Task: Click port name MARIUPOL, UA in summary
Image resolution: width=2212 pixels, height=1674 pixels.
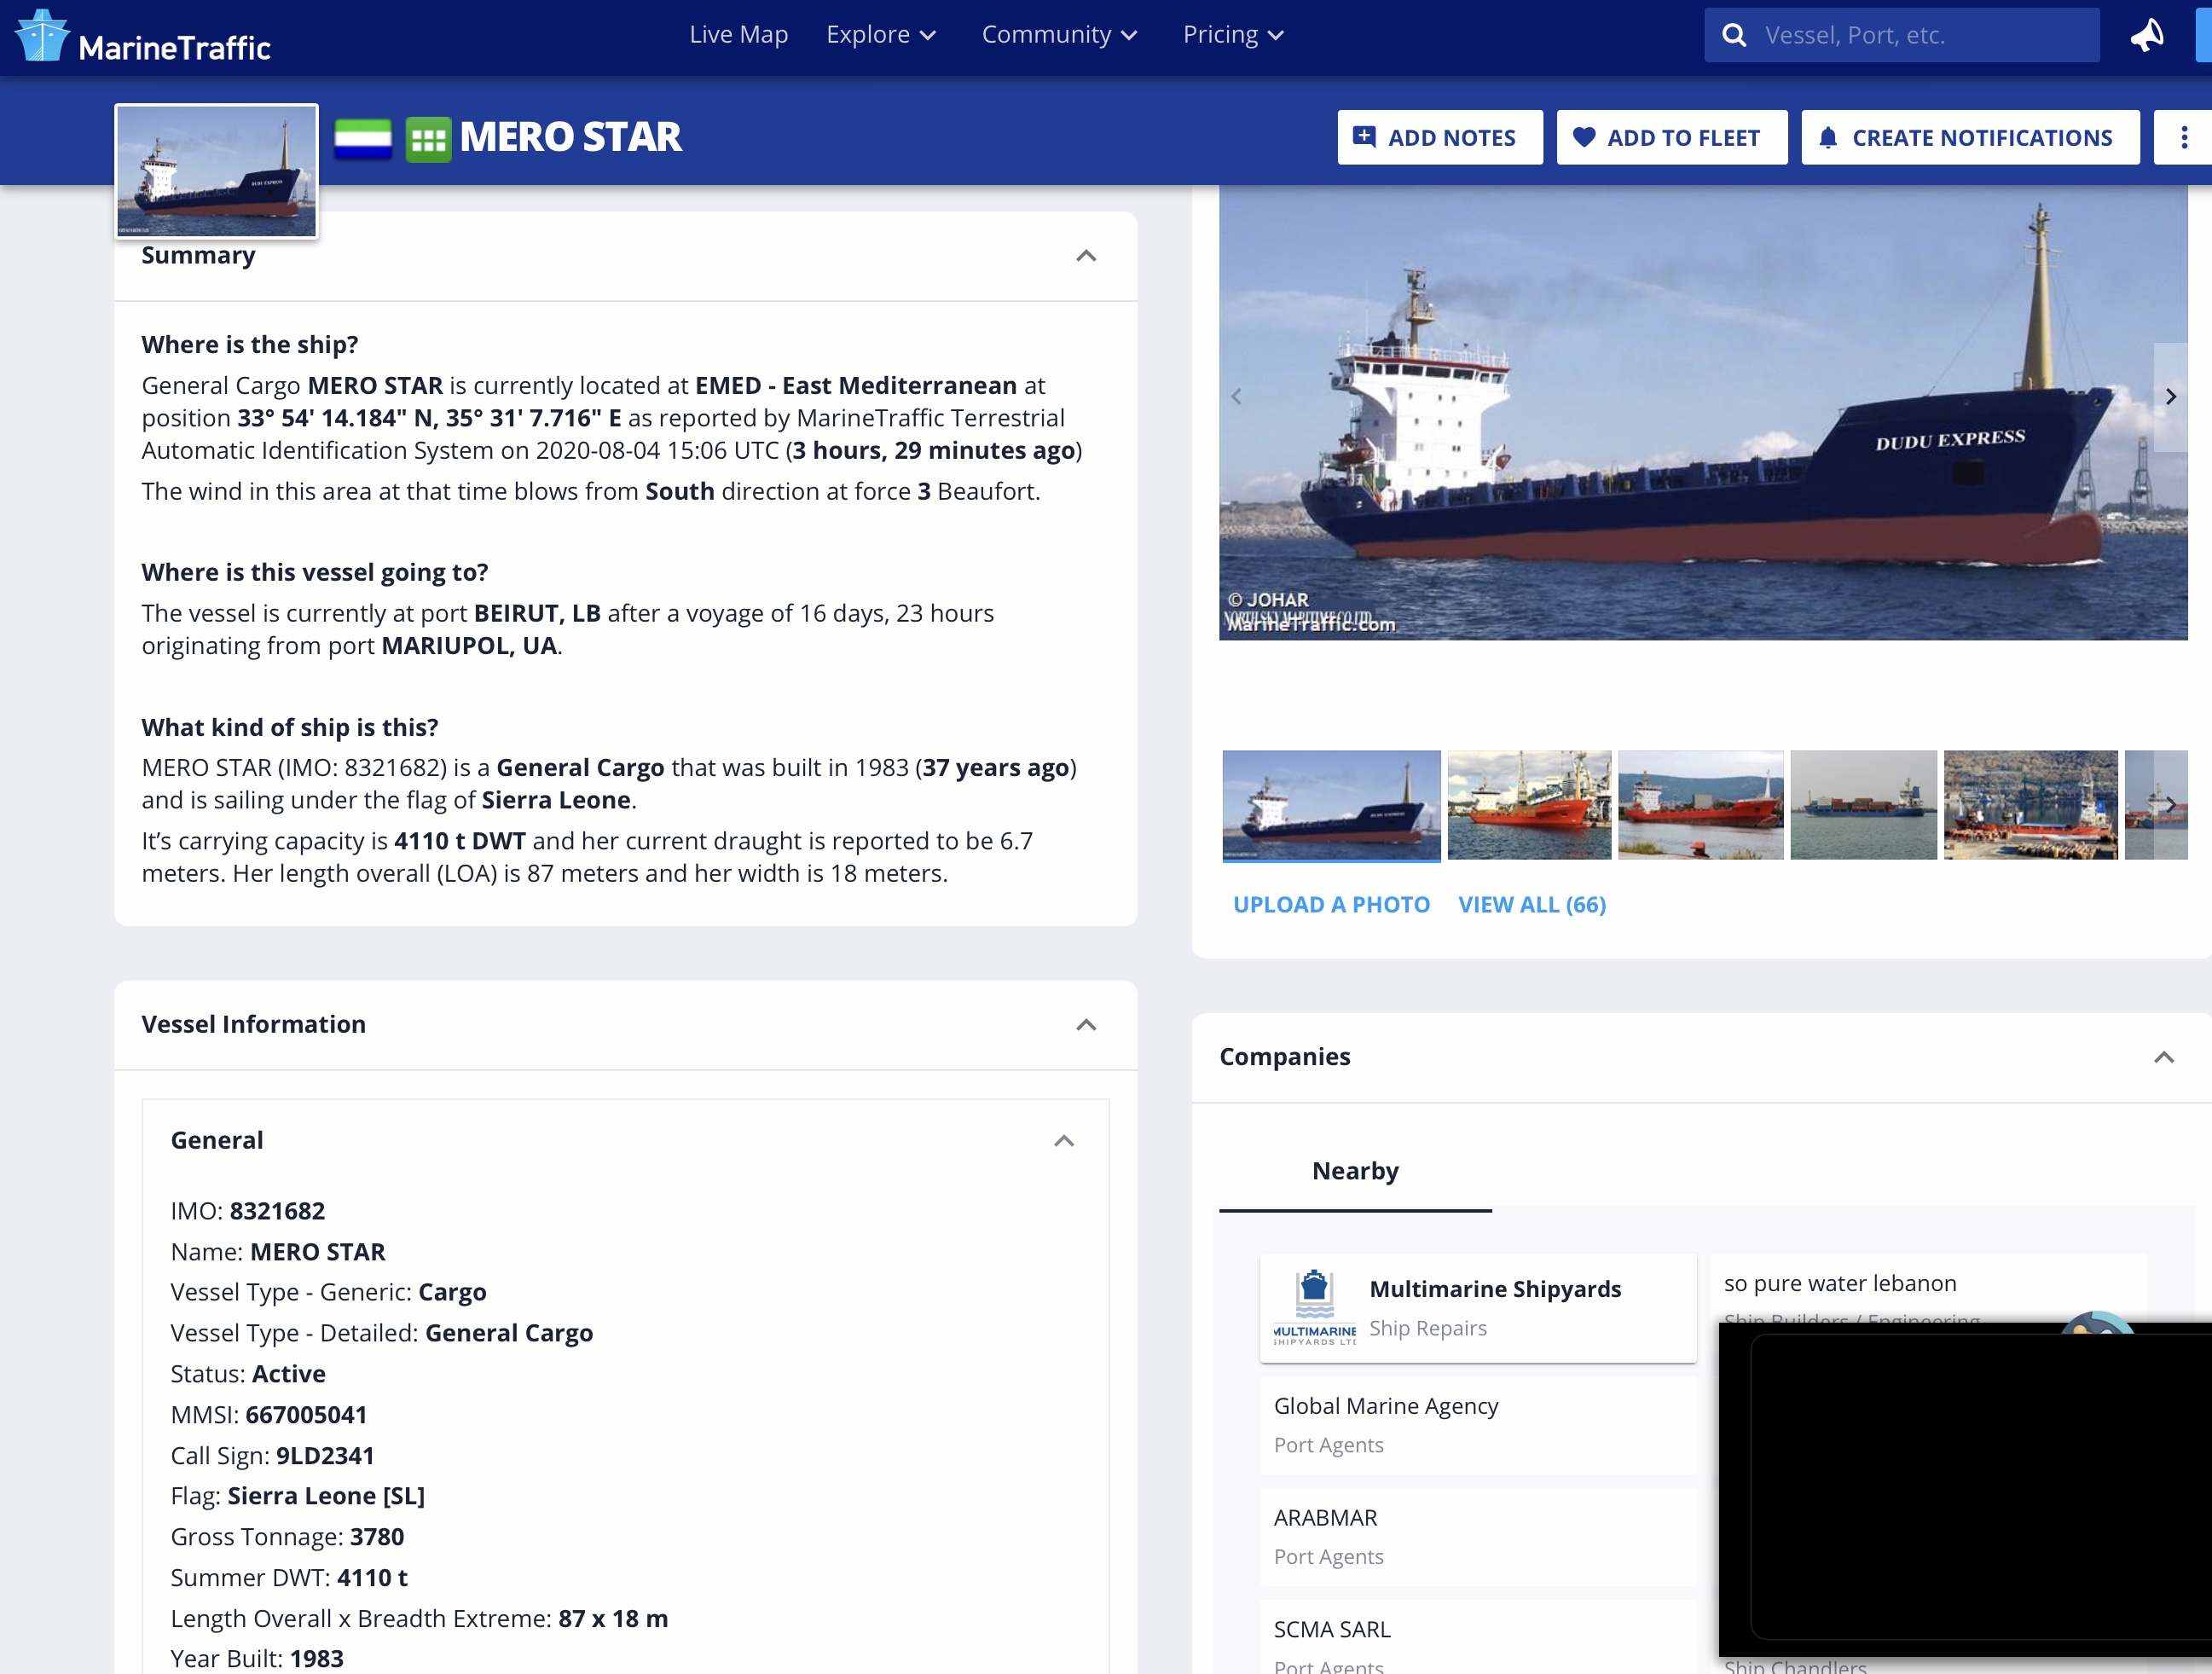Action: [x=469, y=646]
